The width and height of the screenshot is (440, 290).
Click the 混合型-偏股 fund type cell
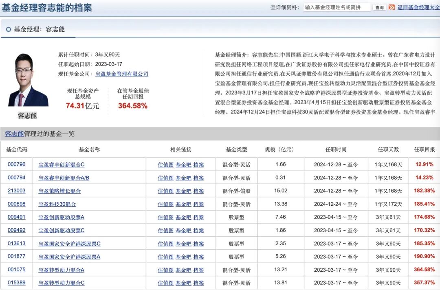tap(237, 191)
